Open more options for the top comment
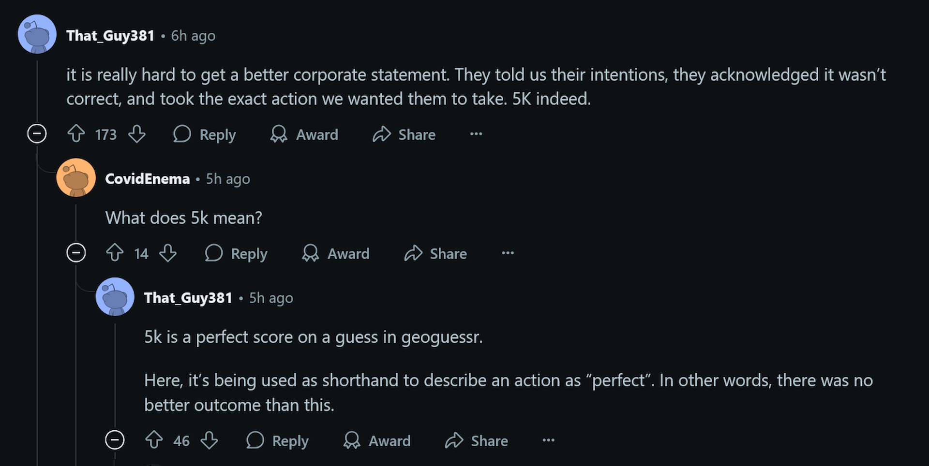Viewport: 929px width, 466px height. click(476, 134)
